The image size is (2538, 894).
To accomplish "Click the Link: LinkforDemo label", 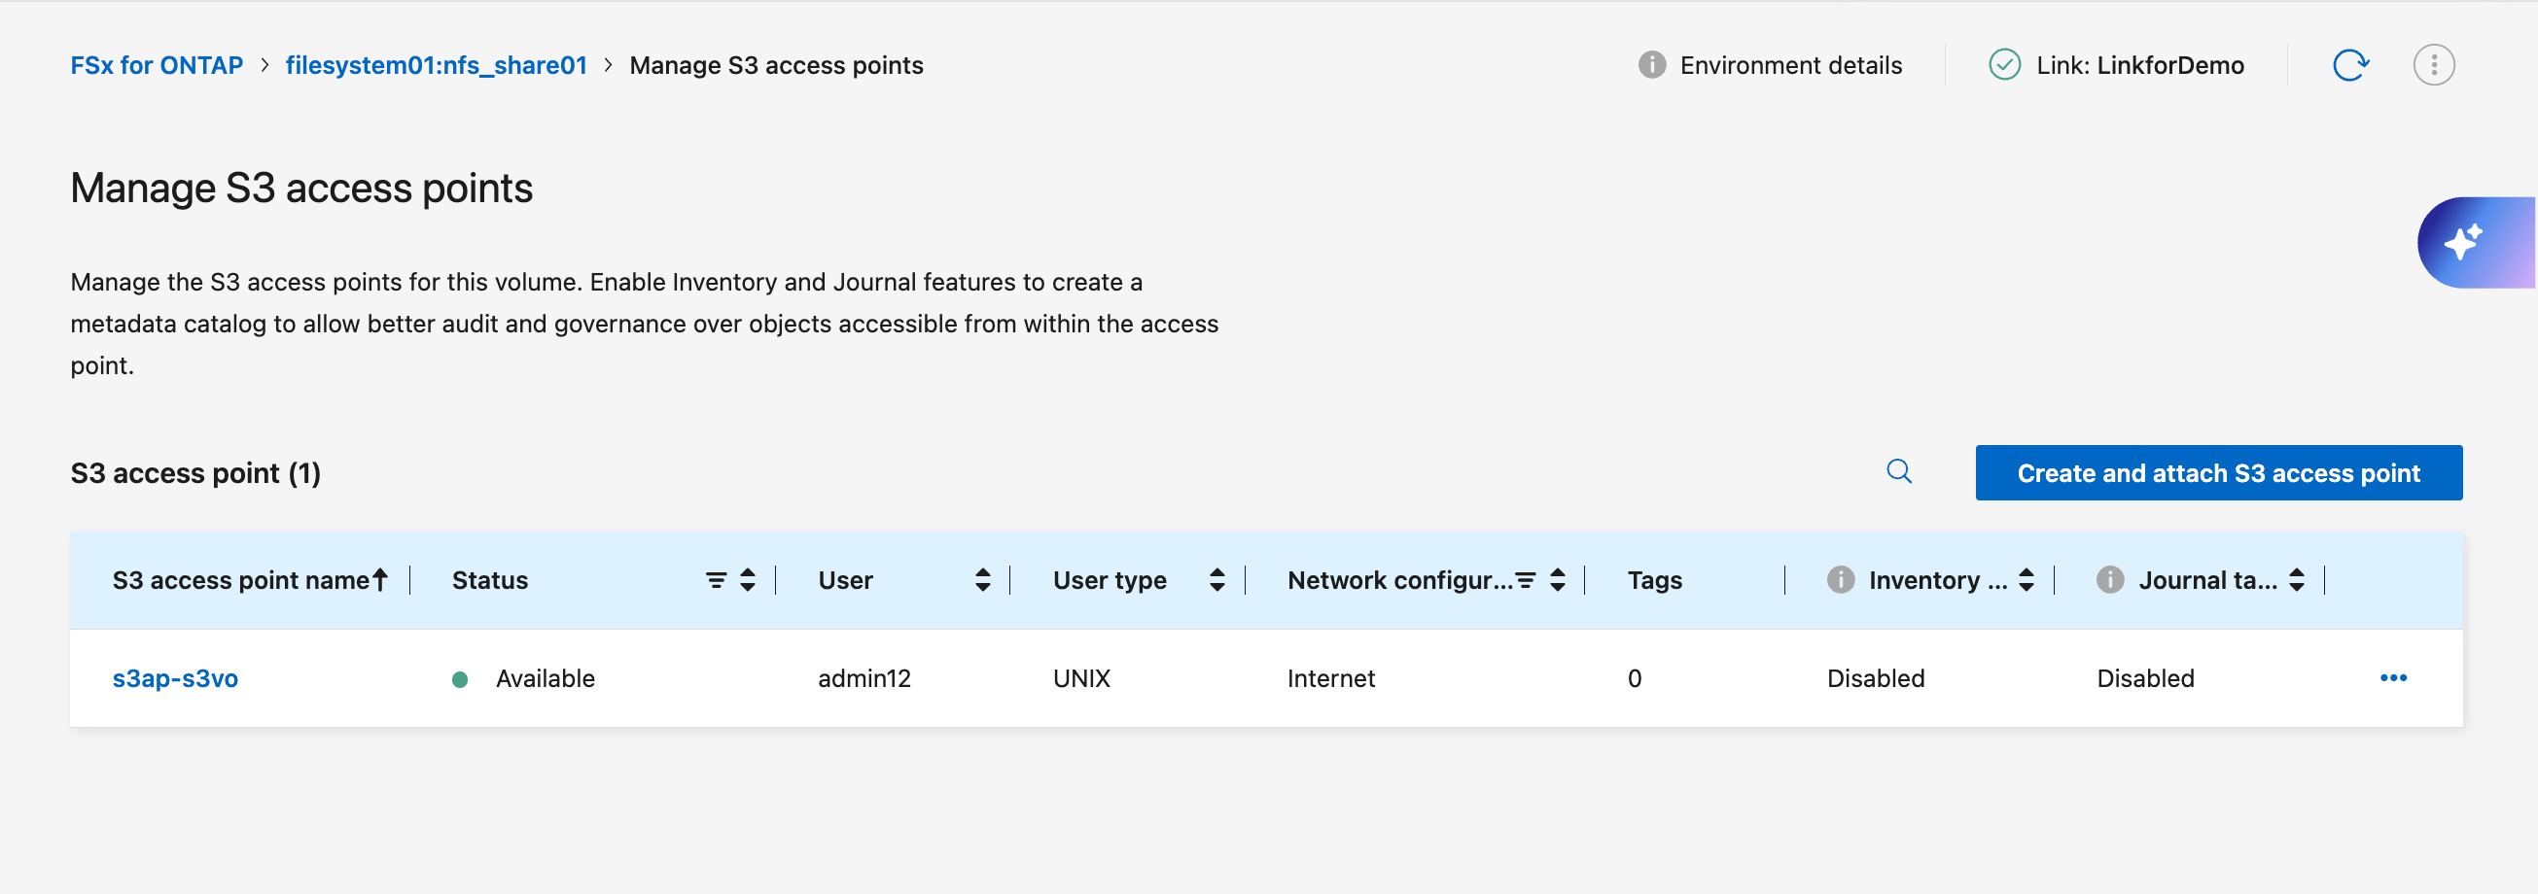I will pyautogui.click(x=2140, y=65).
